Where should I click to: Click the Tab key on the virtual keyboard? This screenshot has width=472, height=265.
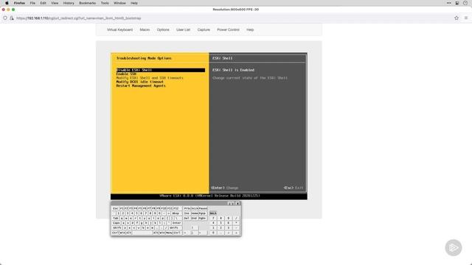coord(115,218)
